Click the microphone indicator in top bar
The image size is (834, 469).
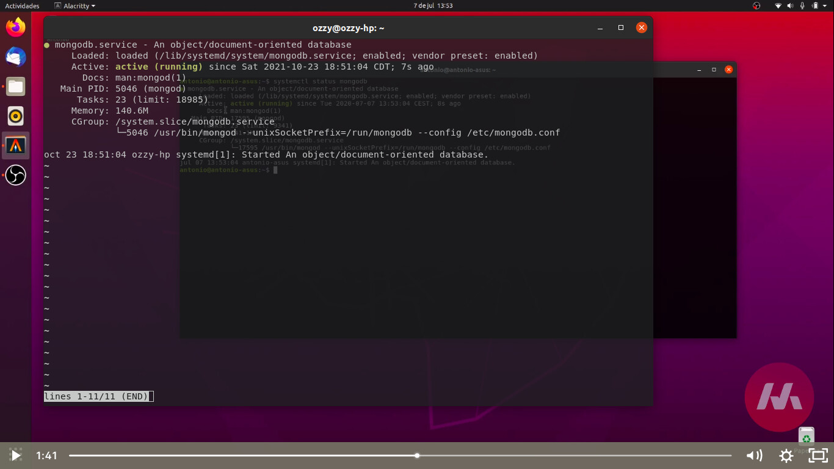[802, 5]
